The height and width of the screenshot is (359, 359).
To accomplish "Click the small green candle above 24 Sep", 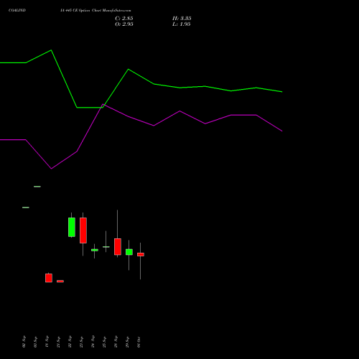I will tap(95, 250).
